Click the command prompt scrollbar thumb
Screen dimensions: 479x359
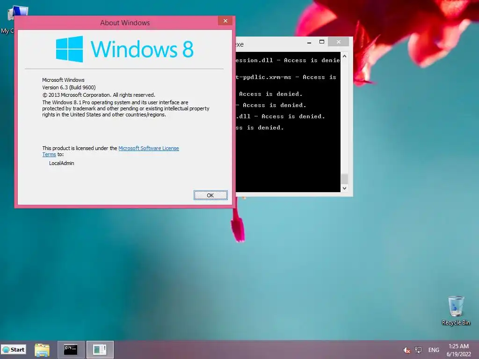[x=344, y=179]
